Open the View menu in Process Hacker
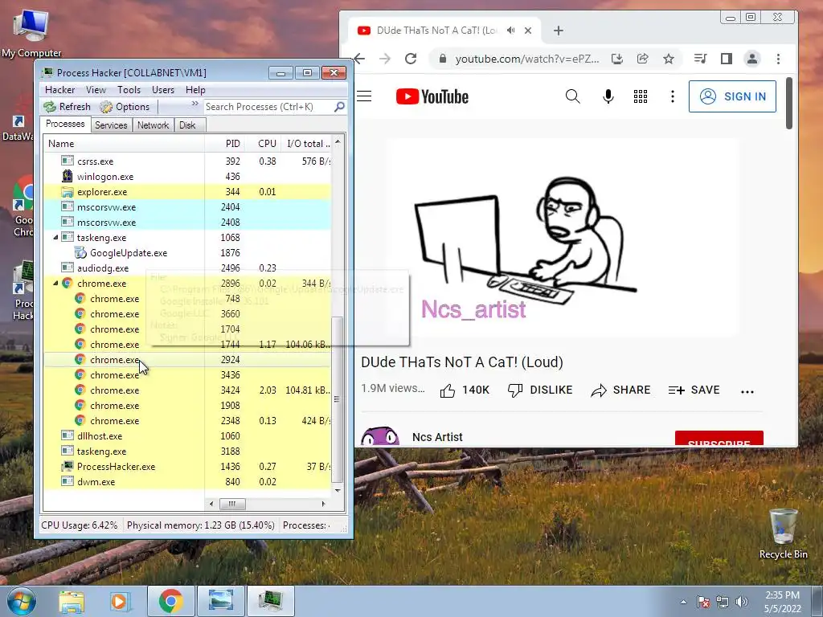The height and width of the screenshot is (617, 823). point(96,90)
